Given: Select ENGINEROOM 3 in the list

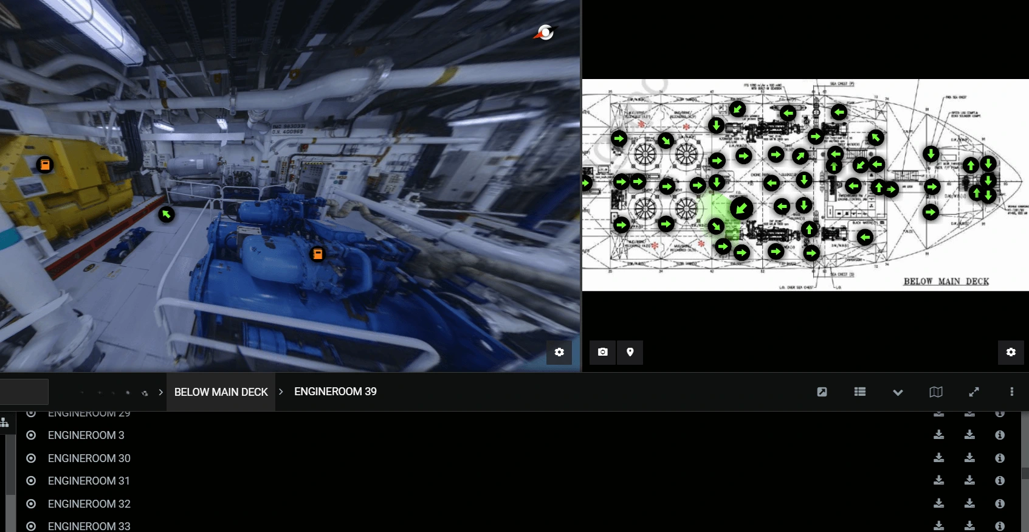Looking at the screenshot, I should point(86,435).
